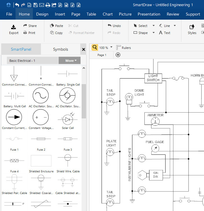Pick the Solar Cell symbol

[x=67, y=120]
